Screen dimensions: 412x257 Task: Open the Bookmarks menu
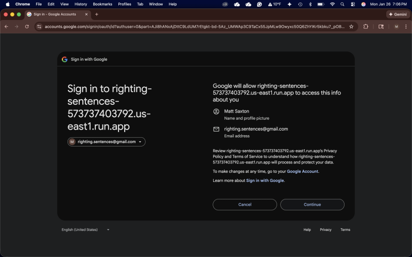point(102,4)
